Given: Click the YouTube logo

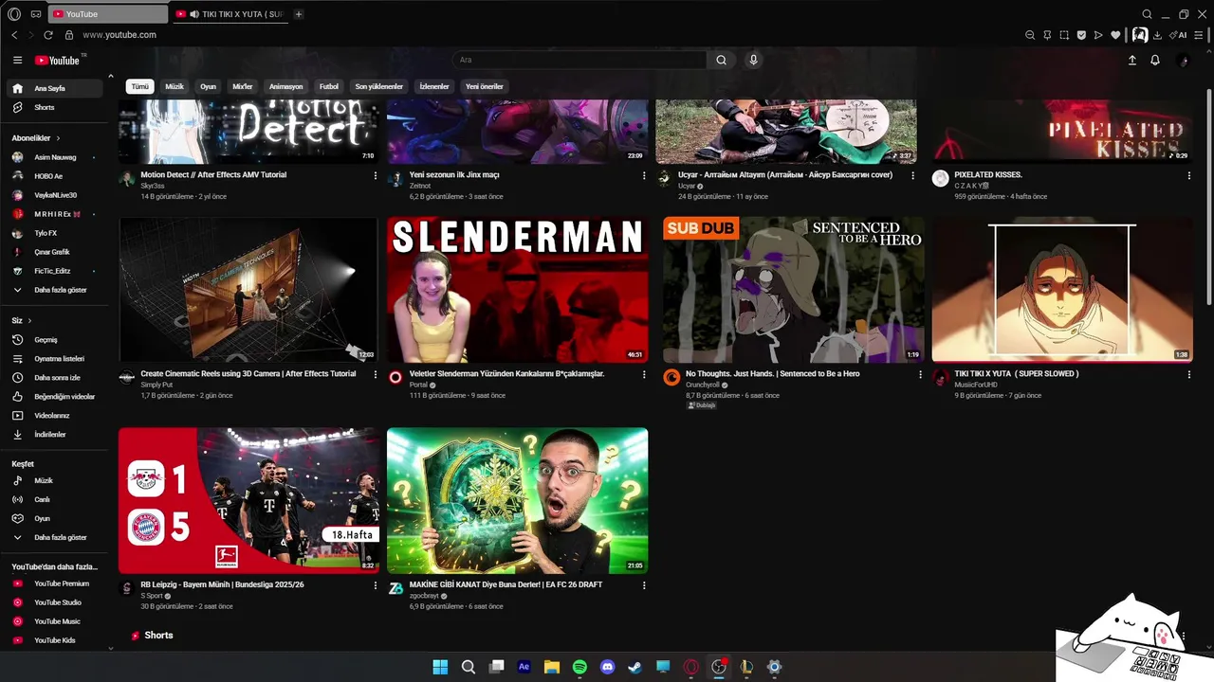Looking at the screenshot, I should point(57,61).
